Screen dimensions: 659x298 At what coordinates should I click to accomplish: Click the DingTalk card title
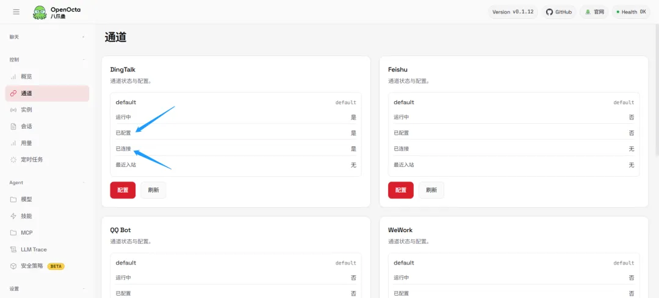pos(123,69)
